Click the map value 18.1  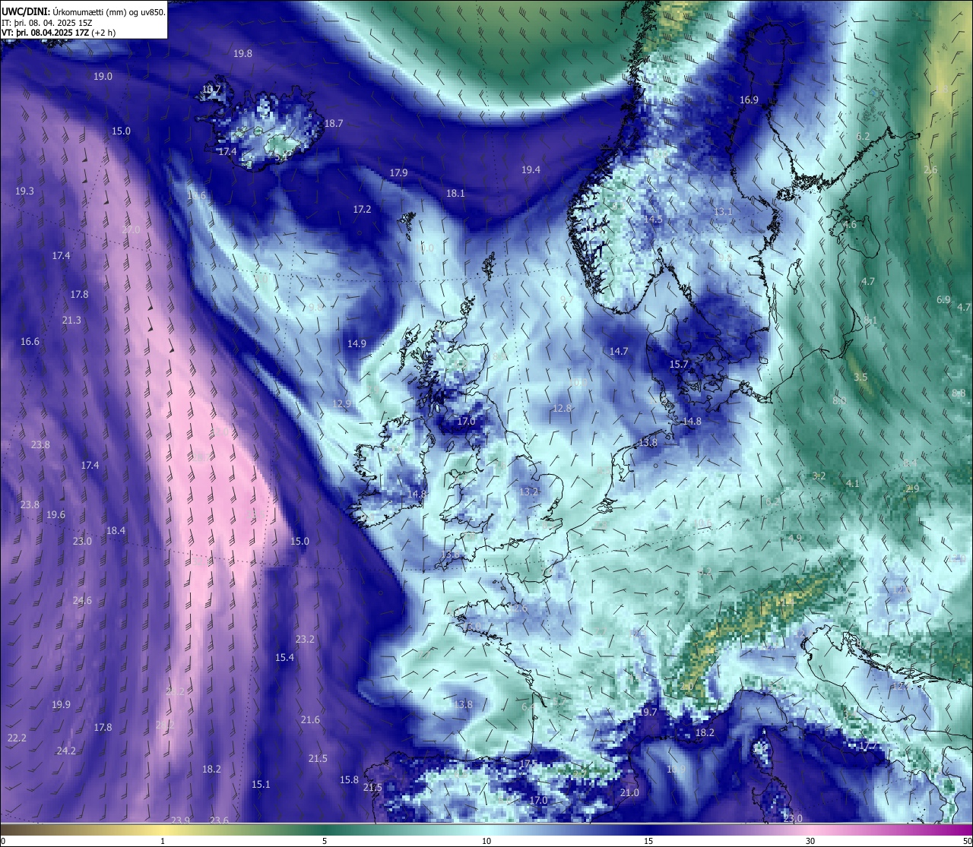pos(455,193)
